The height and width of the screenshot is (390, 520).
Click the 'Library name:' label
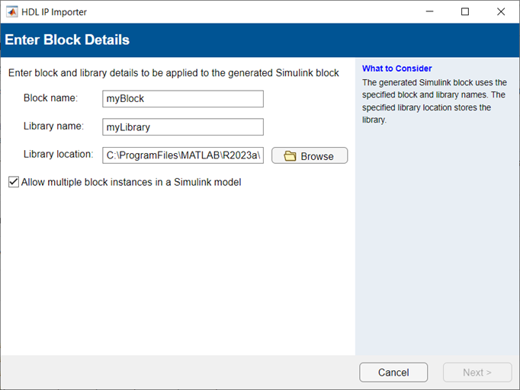tap(53, 126)
